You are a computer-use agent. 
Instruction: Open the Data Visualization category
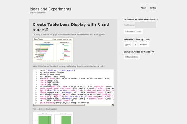pyautogui.click(x=132, y=57)
